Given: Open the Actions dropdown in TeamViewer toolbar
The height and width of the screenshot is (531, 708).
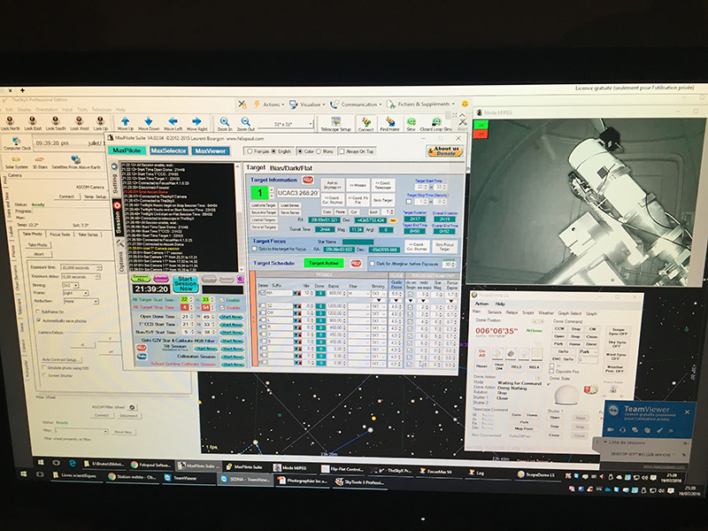Looking at the screenshot, I should (271, 104).
